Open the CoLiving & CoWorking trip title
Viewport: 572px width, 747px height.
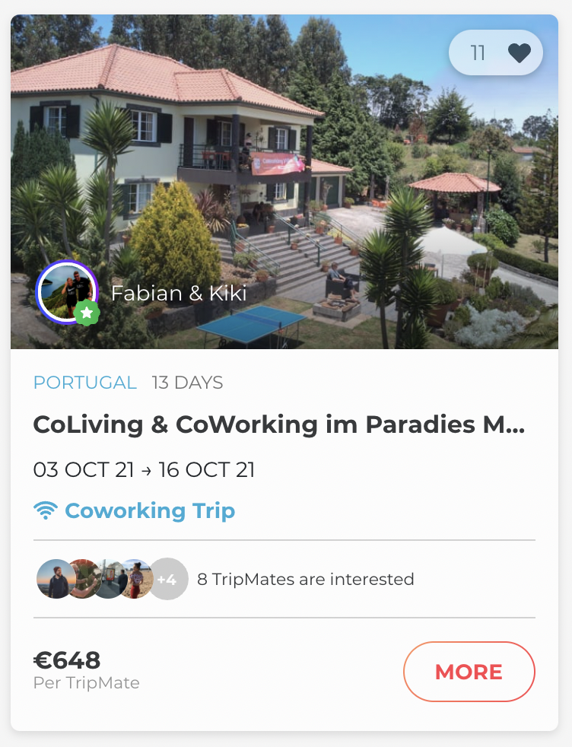[278, 424]
